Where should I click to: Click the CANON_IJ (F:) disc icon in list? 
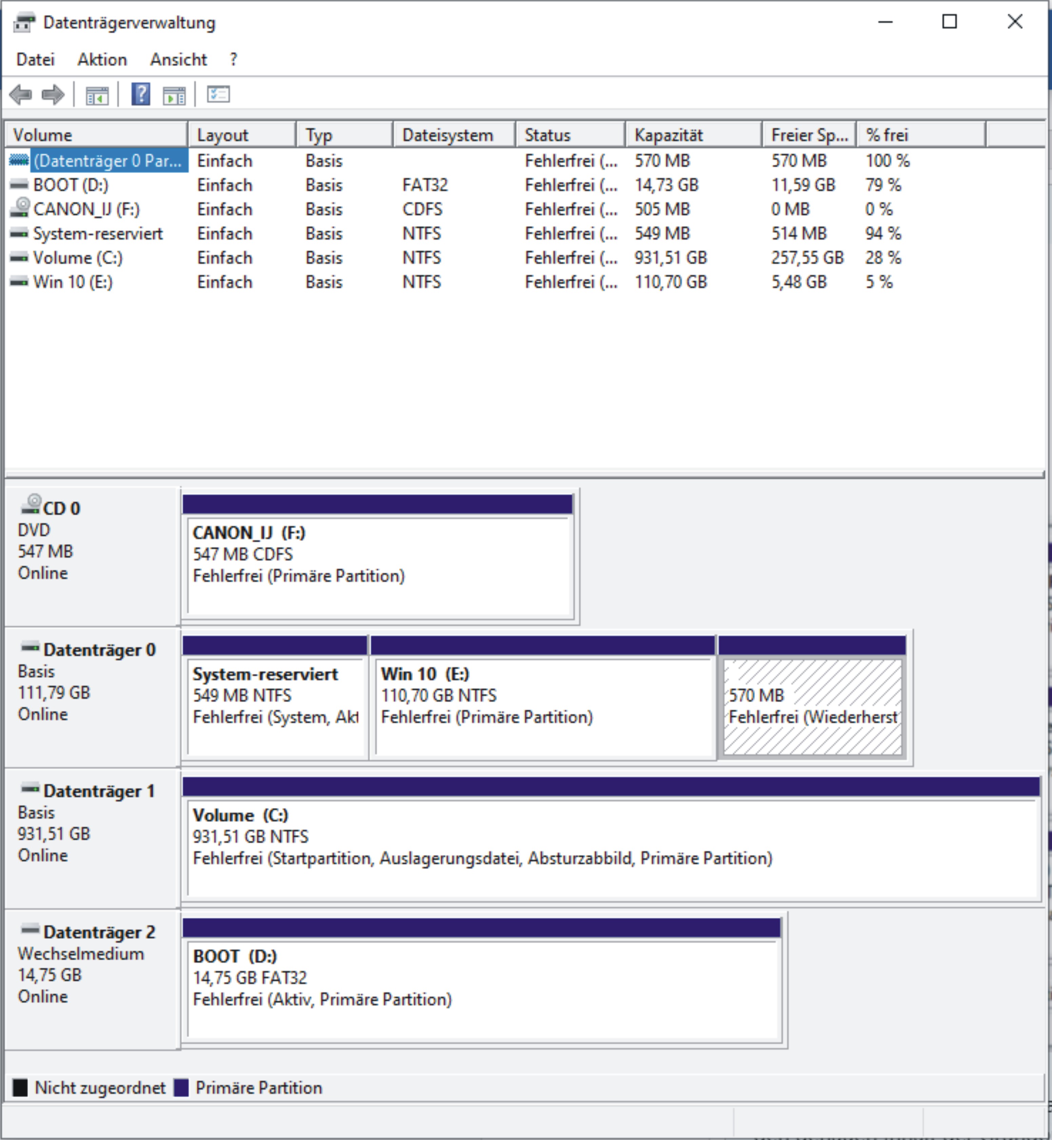click(x=20, y=208)
